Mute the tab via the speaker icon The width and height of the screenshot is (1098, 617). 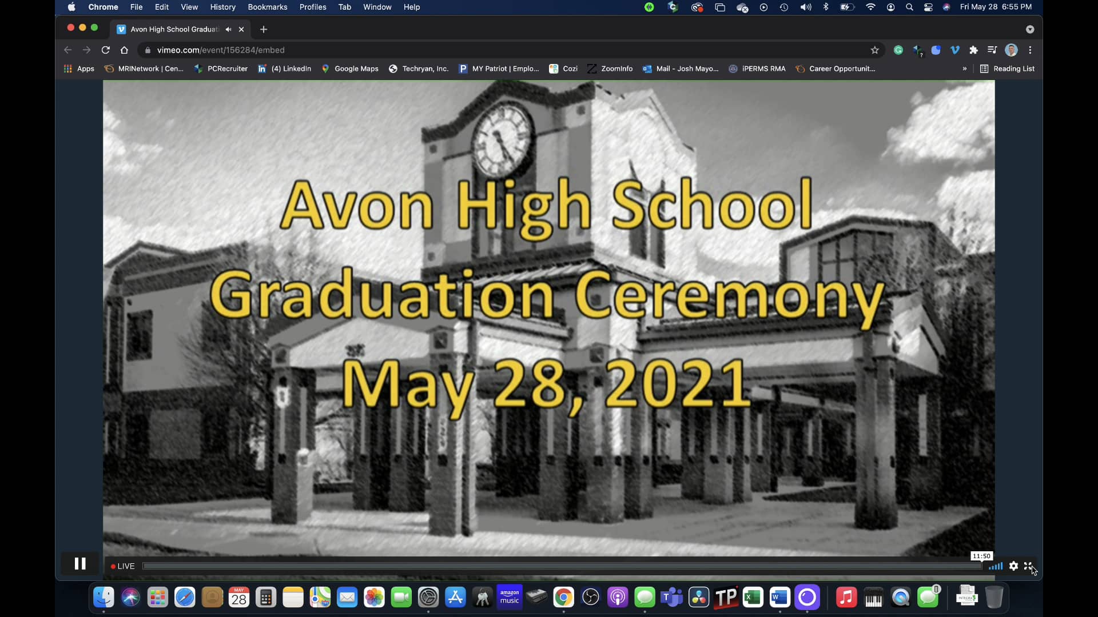pos(228,29)
